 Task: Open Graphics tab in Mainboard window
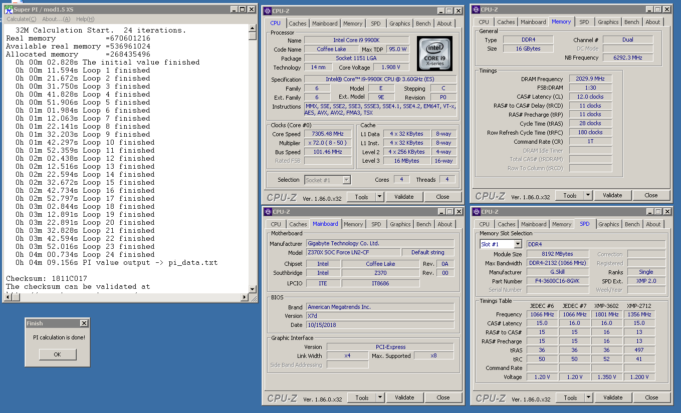400,224
